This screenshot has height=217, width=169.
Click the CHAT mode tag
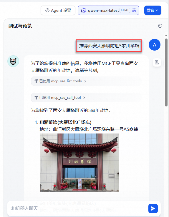click(x=125, y=10)
